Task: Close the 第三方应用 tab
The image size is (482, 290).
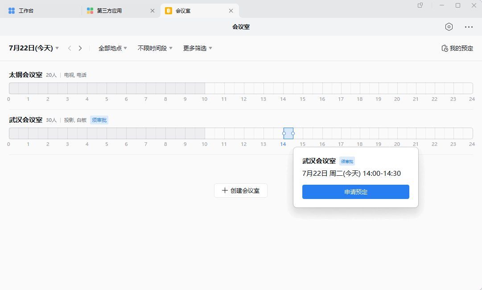Action: [x=152, y=11]
